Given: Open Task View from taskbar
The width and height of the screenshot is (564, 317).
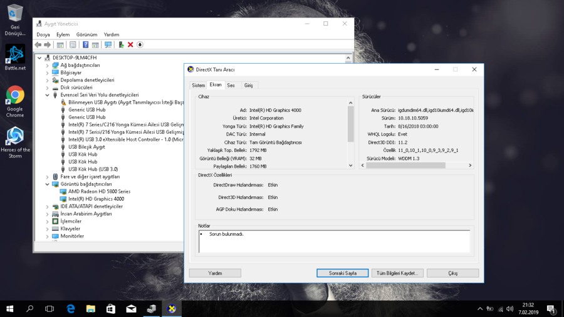Looking at the screenshot, I should tap(50, 309).
